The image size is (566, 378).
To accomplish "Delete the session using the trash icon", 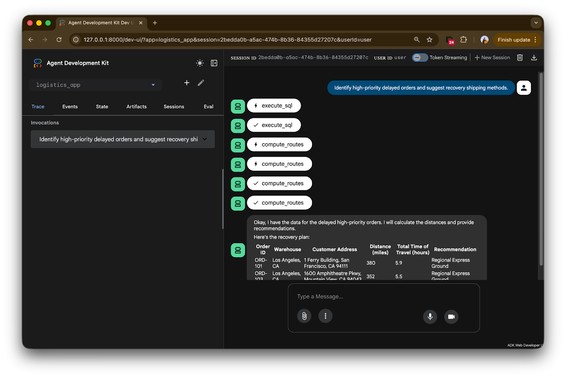I will [519, 57].
